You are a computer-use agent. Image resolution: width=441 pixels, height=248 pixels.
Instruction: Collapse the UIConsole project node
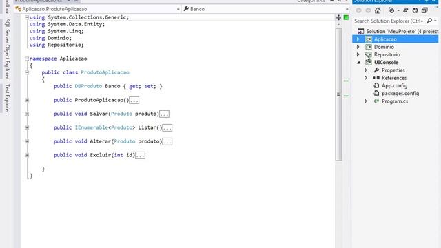pos(358,63)
